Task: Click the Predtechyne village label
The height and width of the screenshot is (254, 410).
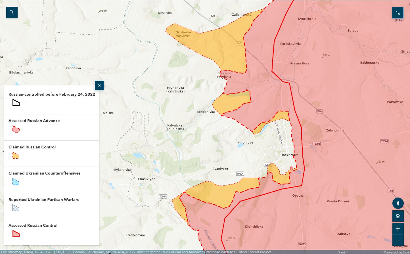Action: 135,235
